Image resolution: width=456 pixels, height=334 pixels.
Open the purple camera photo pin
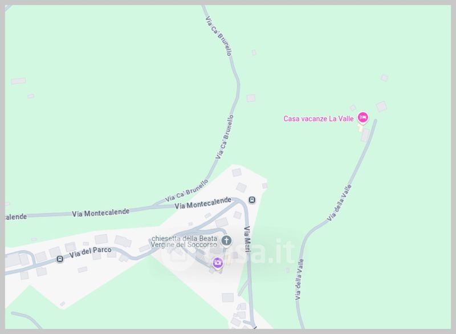tap(218, 263)
